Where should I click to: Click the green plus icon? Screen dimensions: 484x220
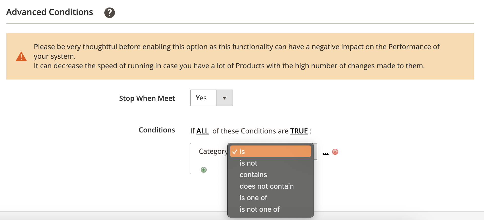(x=203, y=170)
